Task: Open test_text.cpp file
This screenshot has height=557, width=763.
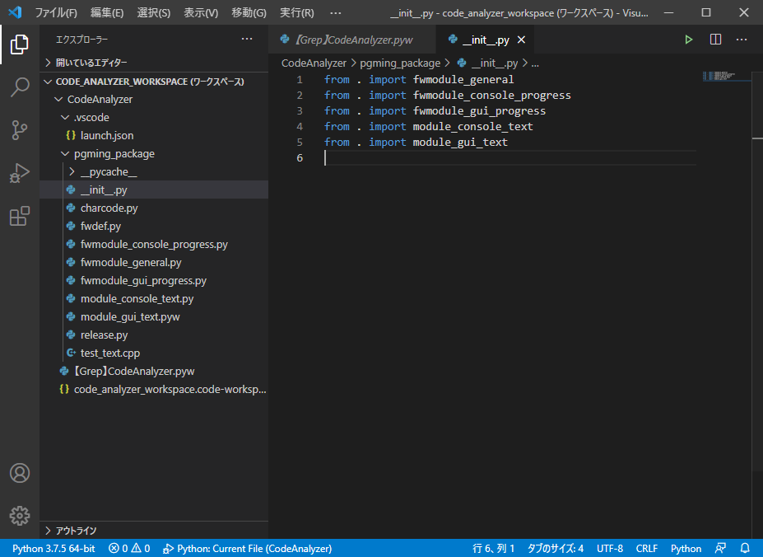Action: click(154, 353)
